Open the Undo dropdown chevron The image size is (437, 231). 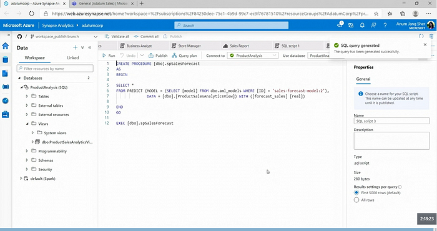tap(142, 56)
